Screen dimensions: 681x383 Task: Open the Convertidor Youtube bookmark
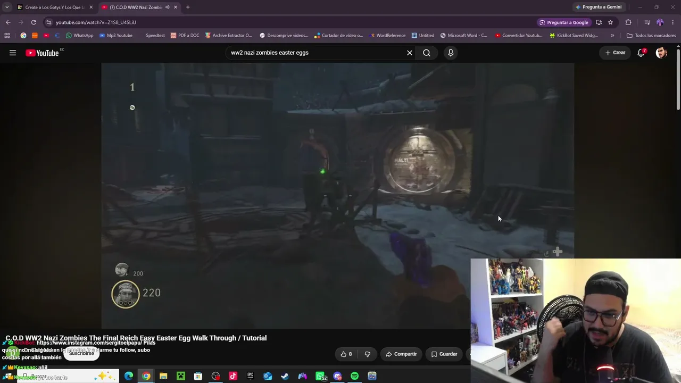coord(518,36)
